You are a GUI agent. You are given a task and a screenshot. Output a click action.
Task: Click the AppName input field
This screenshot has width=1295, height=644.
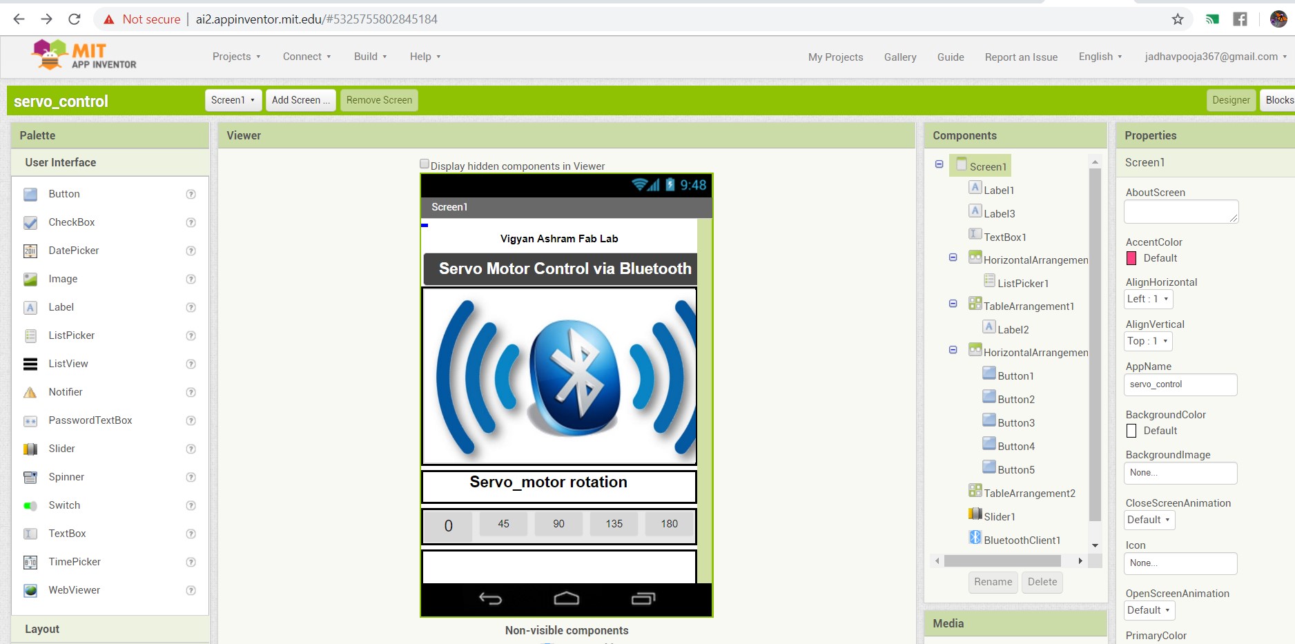(x=1180, y=384)
